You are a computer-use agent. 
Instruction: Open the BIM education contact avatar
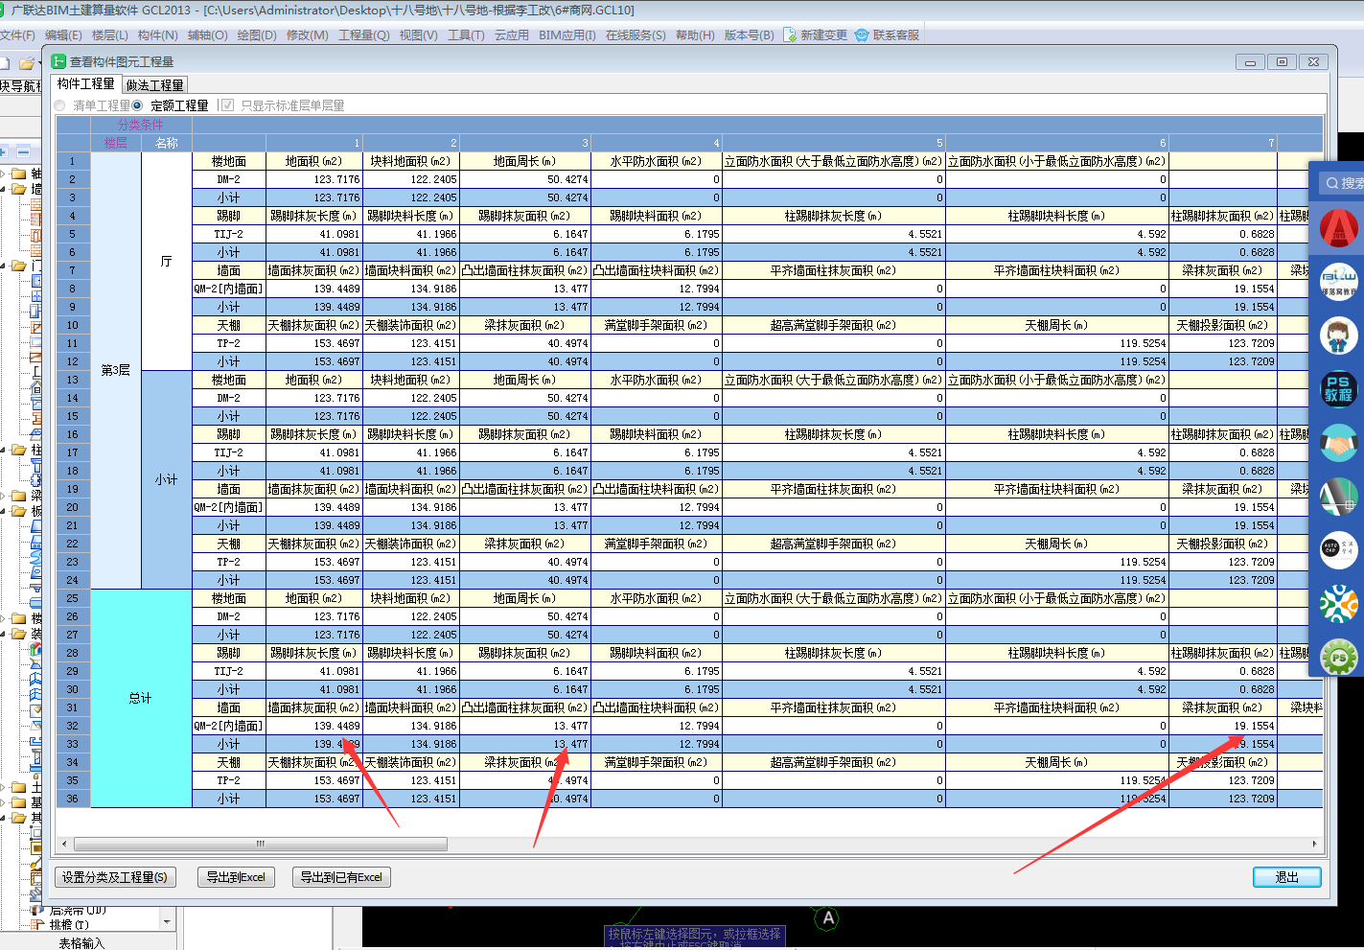pyautogui.click(x=1339, y=282)
